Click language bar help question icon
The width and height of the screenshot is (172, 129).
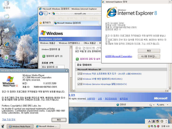(162, 121)
